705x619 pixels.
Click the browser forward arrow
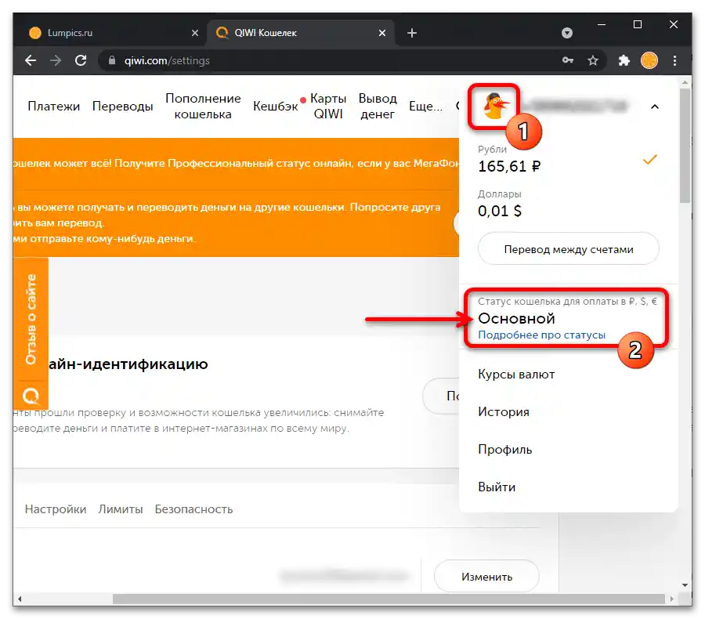pos(56,60)
